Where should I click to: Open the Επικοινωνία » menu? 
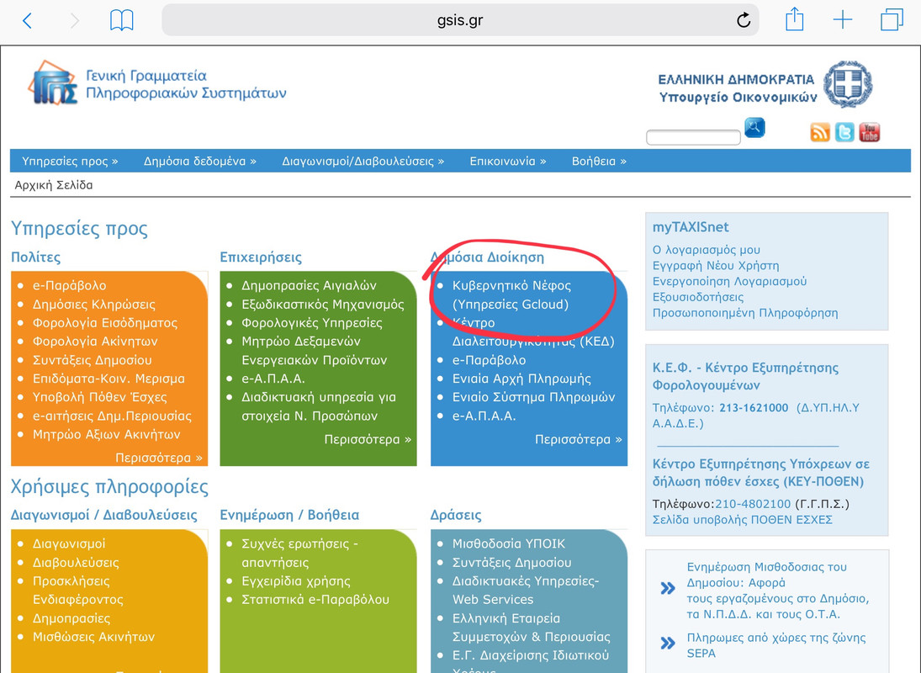pyautogui.click(x=508, y=161)
